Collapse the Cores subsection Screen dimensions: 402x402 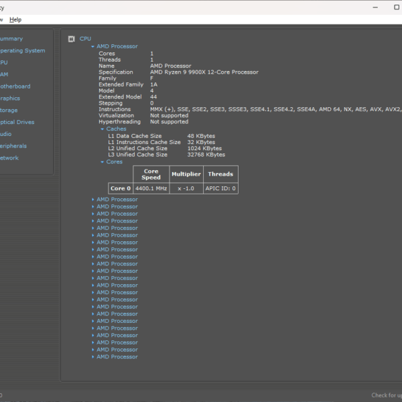pos(103,162)
